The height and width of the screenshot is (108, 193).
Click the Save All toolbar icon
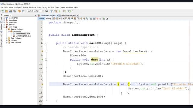(x=14, y=11)
